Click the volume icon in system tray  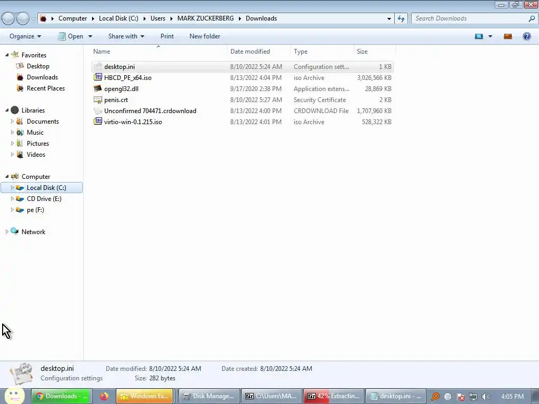(x=486, y=397)
